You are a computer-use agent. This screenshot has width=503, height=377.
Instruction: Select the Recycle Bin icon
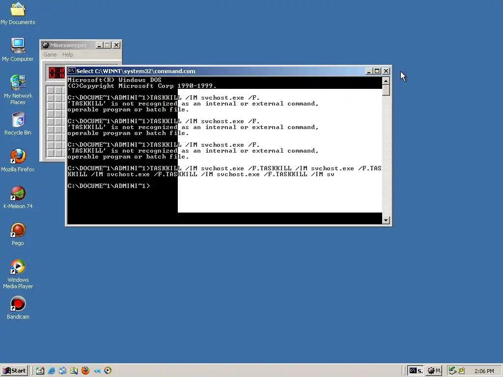click(x=18, y=124)
